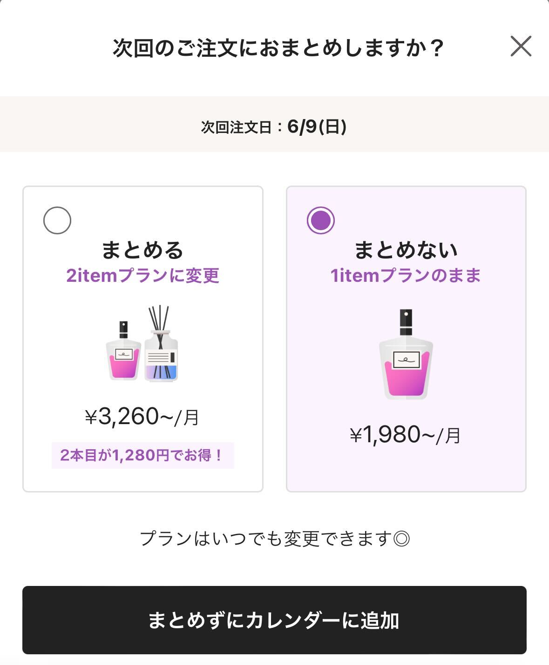The image size is (549, 665).
Task: Click the single pink perfume bottle illustration
Action: (x=406, y=354)
